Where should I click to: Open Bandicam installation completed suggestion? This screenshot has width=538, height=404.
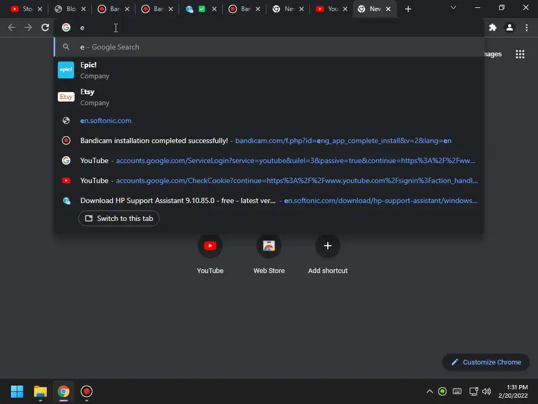[x=269, y=140]
